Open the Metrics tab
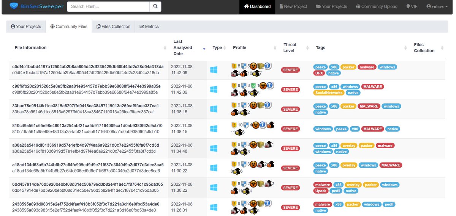The width and height of the screenshot is (456, 216). click(x=149, y=27)
